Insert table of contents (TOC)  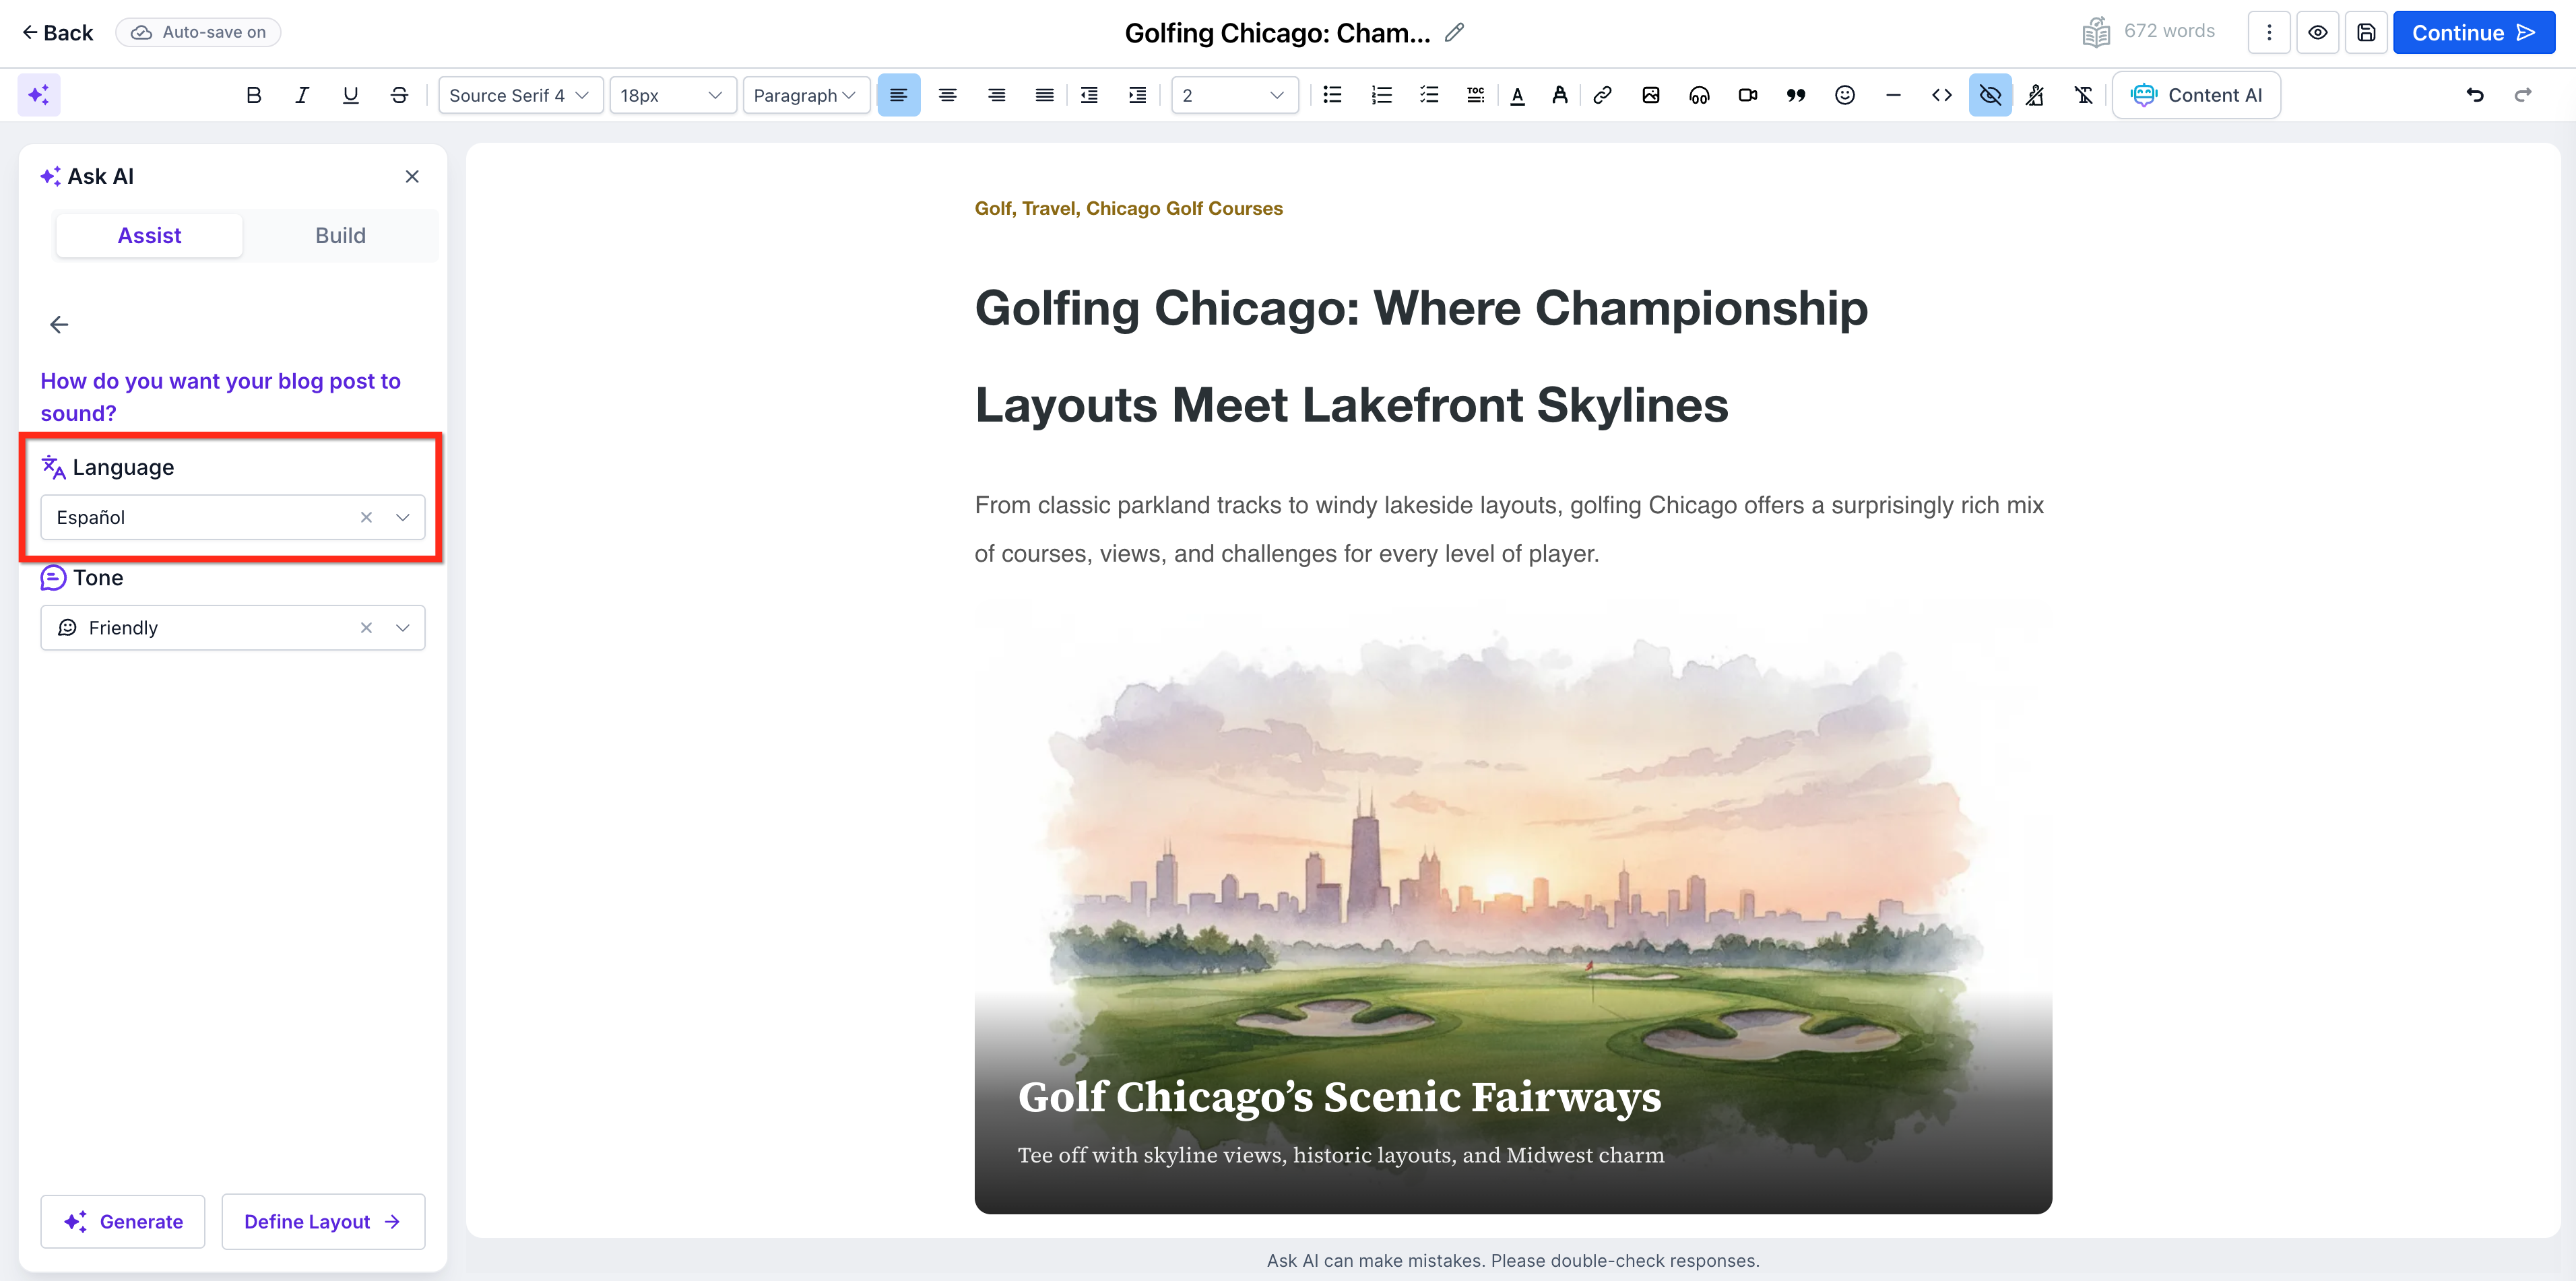pyautogui.click(x=1475, y=95)
